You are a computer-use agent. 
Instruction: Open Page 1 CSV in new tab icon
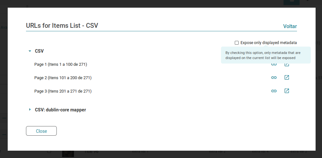click(x=287, y=64)
